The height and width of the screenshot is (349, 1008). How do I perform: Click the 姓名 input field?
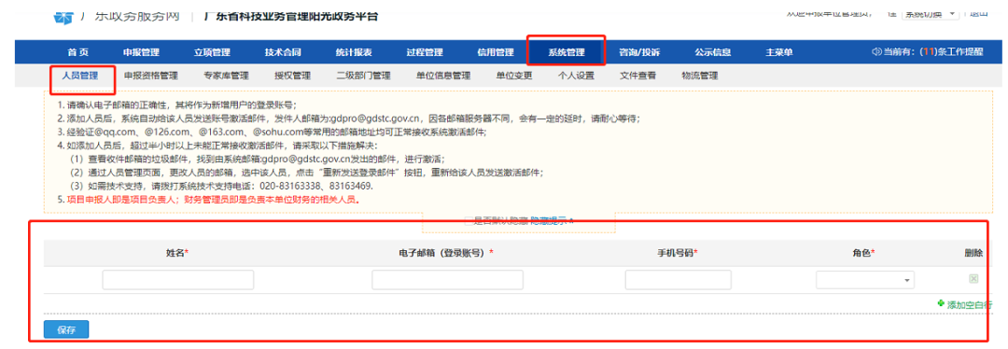click(x=178, y=280)
